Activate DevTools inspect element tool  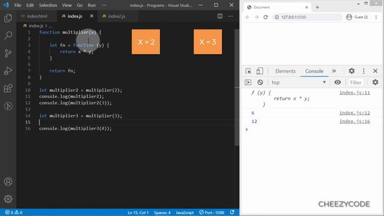click(x=248, y=71)
